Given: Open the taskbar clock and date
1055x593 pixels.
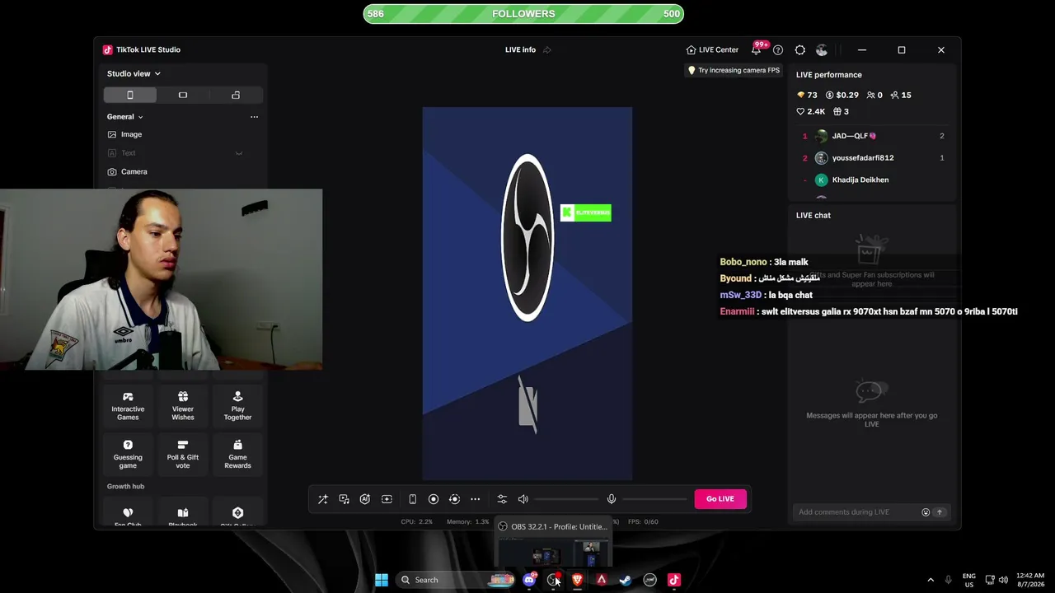Looking at the screenshot, I should (x=1030, y=580).
